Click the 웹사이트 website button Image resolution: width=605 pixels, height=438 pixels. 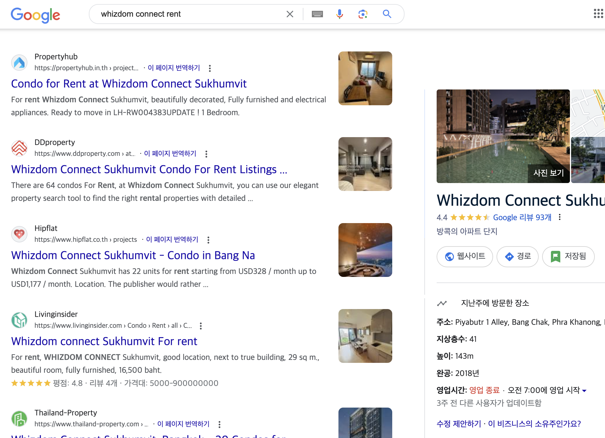click(465, 256)
